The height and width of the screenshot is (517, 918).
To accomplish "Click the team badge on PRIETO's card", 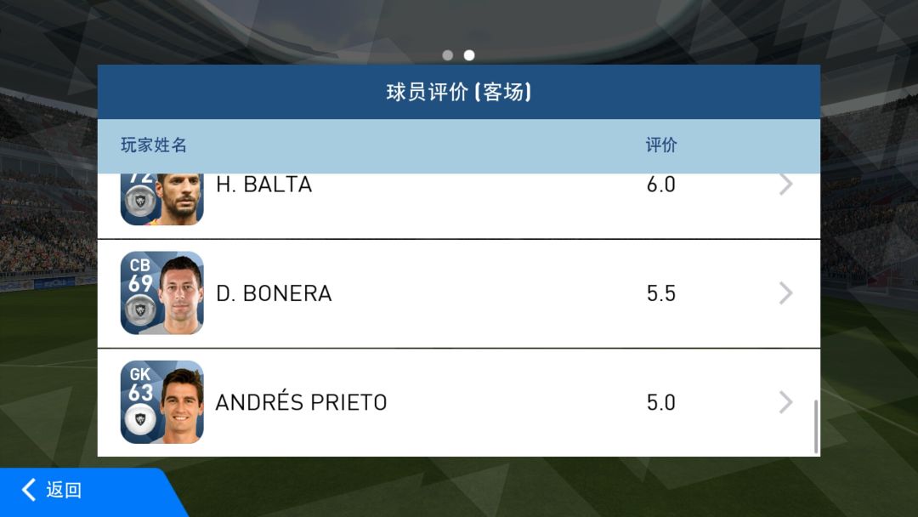I will tap(140, 418).
